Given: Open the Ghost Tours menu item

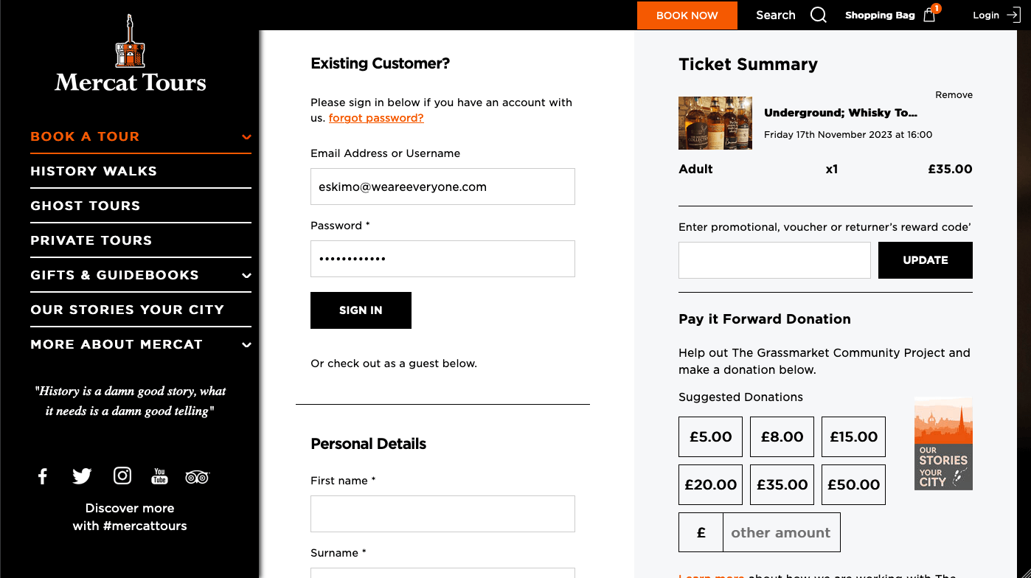Looking at the screenshot, I should coord(86,206).
